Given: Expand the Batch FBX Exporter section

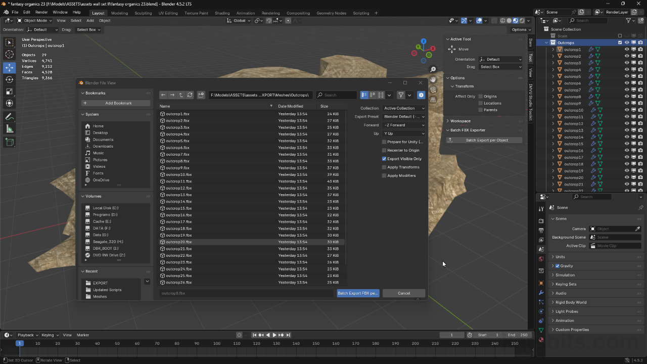Looking at the screenshot, I should 465,130.
